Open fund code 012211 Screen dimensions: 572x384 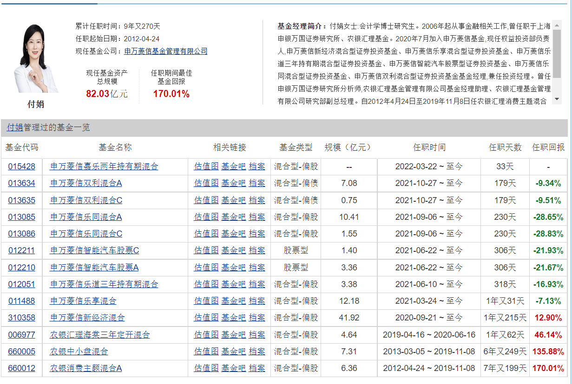21,251
